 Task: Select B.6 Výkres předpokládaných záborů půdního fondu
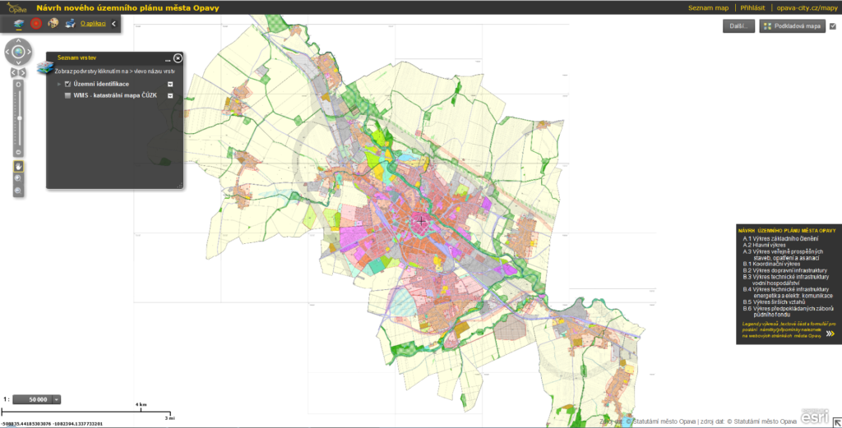point(789,311)
